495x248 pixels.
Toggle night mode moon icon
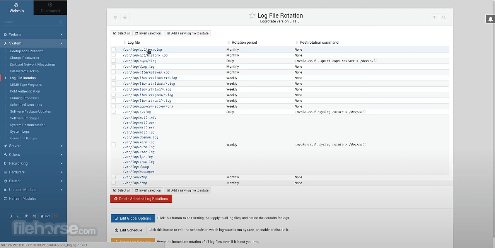point(11,216)
